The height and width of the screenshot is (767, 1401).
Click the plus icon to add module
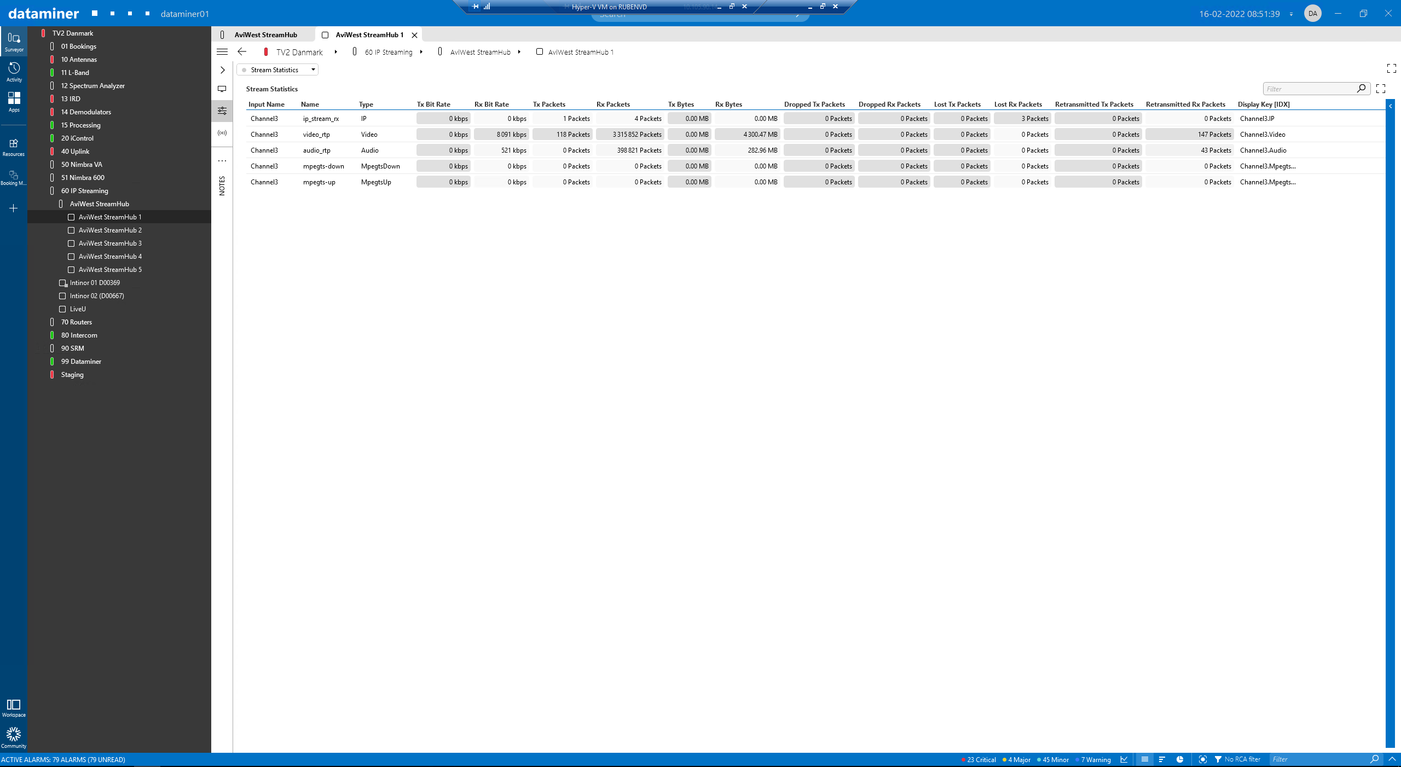(14, 208)
